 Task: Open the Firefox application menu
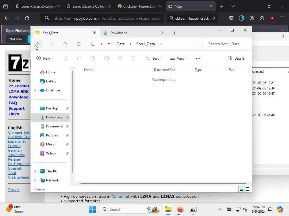282,18
